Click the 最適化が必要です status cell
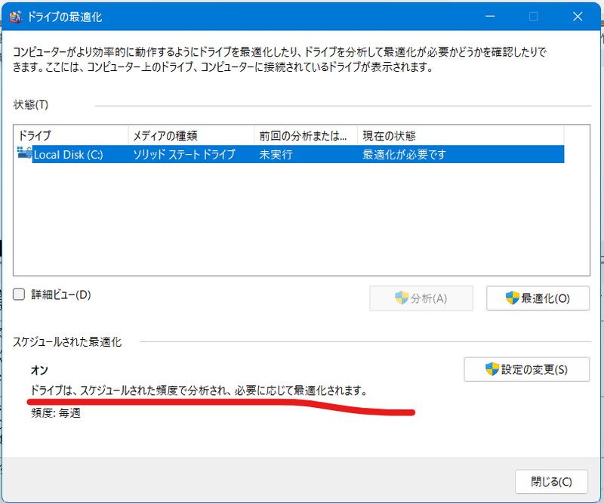The width and height of the screenshot is (604, 503). coord(404,155)
